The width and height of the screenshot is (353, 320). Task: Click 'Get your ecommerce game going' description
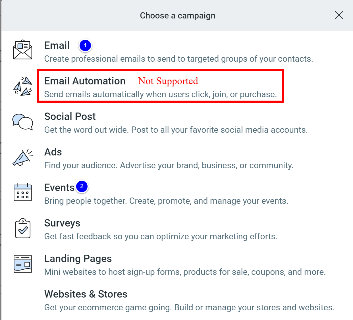click(189, 307)
